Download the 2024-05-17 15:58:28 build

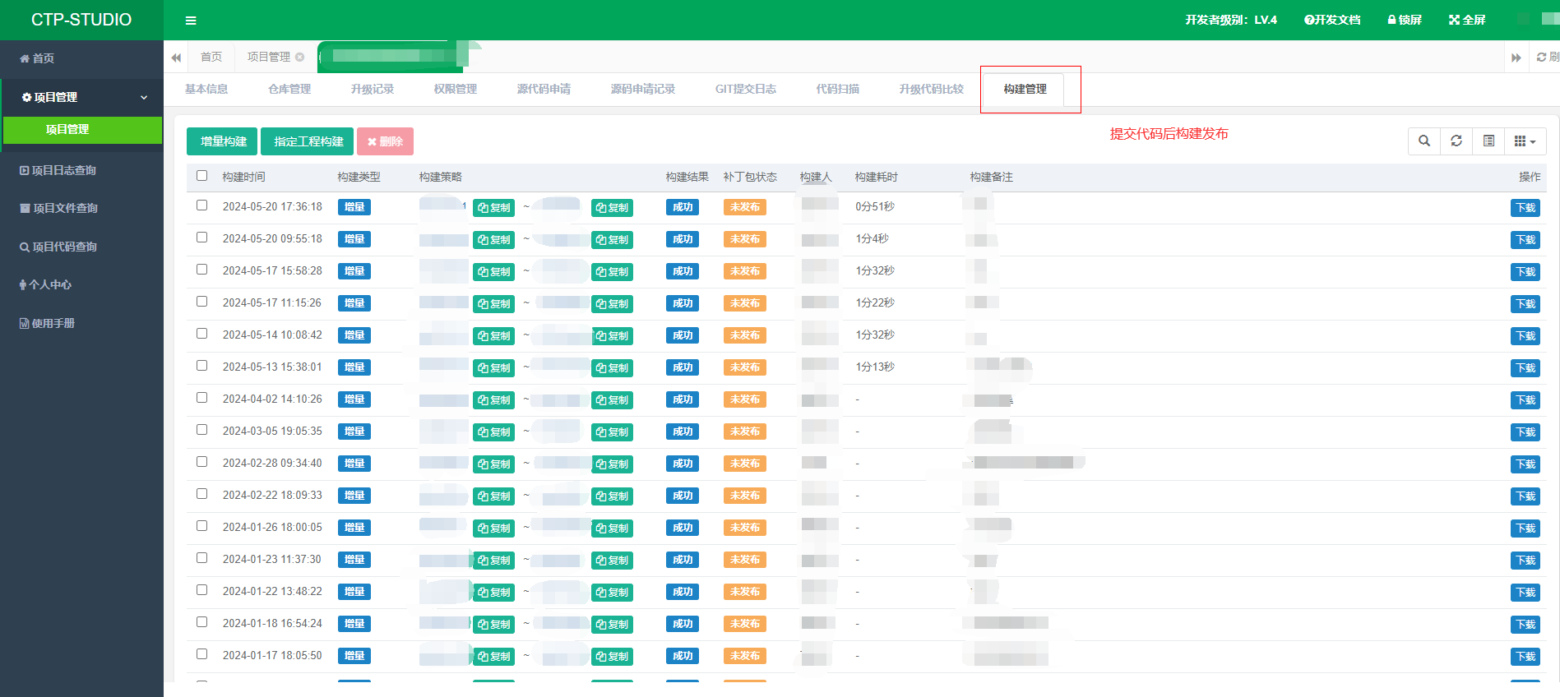coord(1525,272)
